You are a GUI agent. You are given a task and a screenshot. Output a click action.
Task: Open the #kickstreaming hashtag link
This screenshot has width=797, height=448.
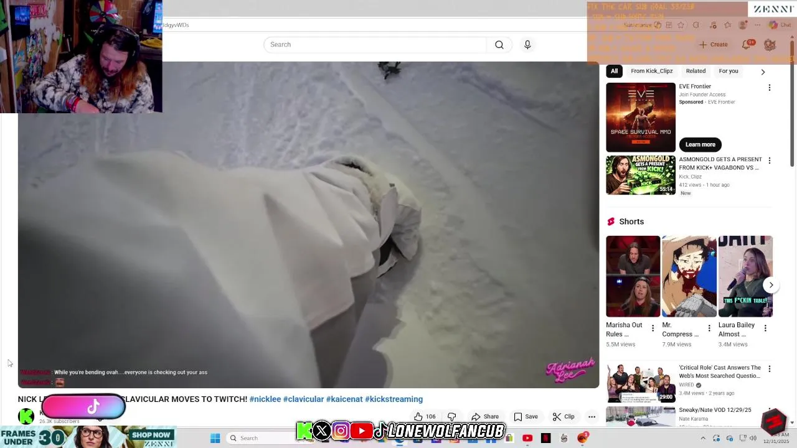coord(394,399)
